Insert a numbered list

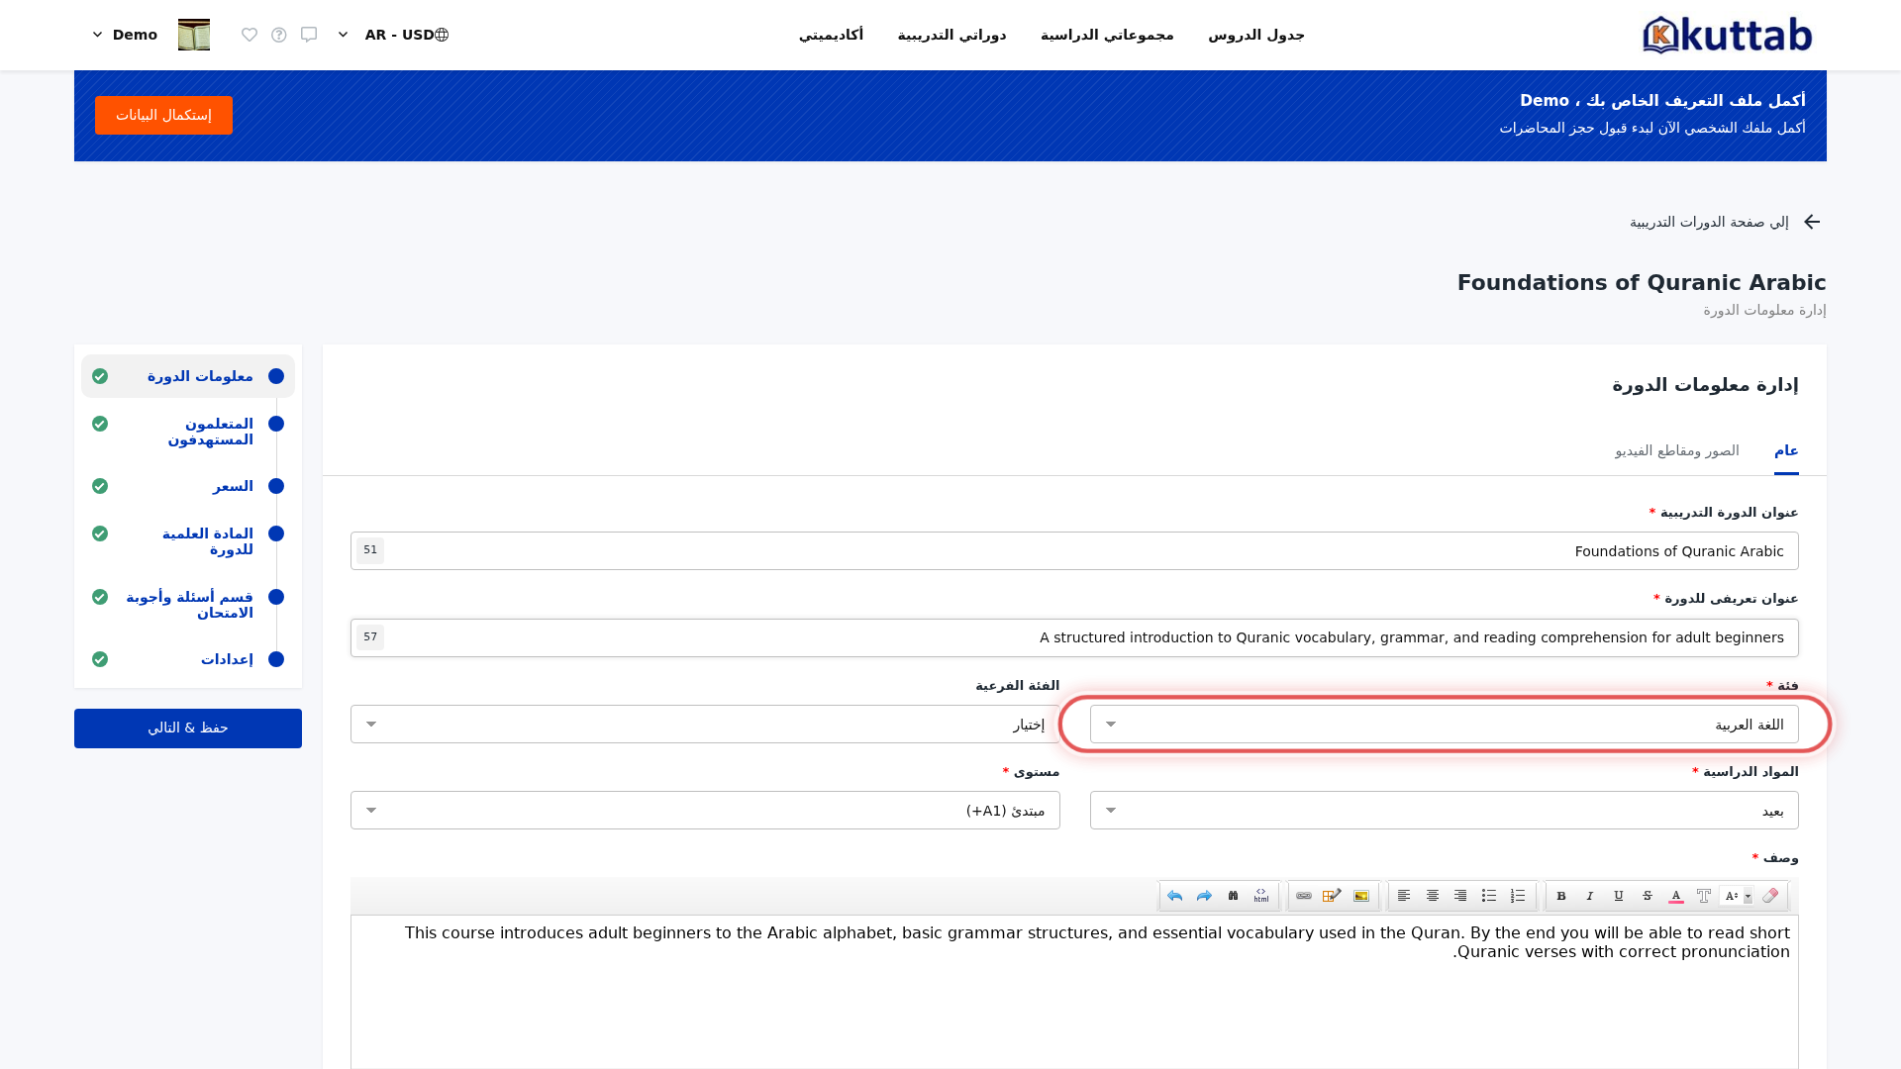click(1518, 896)
